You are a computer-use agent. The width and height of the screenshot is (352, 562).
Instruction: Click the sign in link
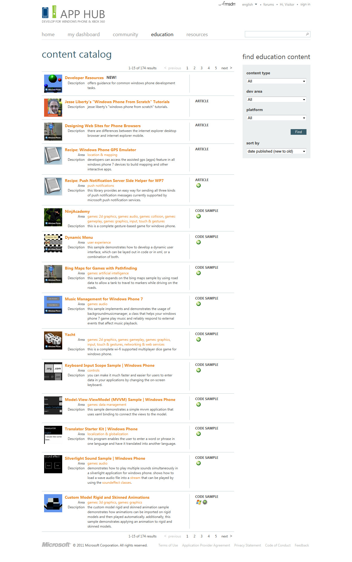(x=305, y=4)
